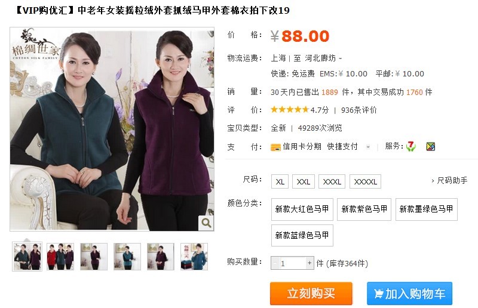
Task: Choose size XXXXL option
Action: tap(365, 182)
